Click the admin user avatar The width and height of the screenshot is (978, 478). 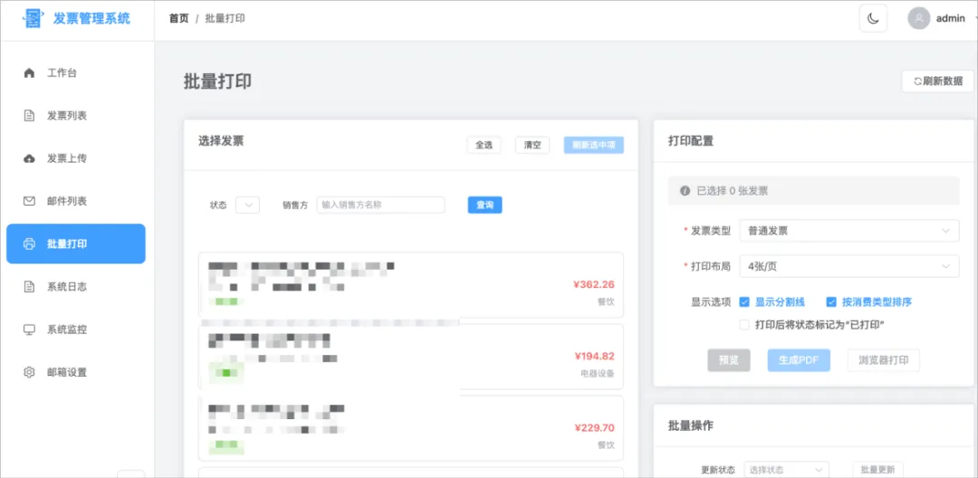919,18
